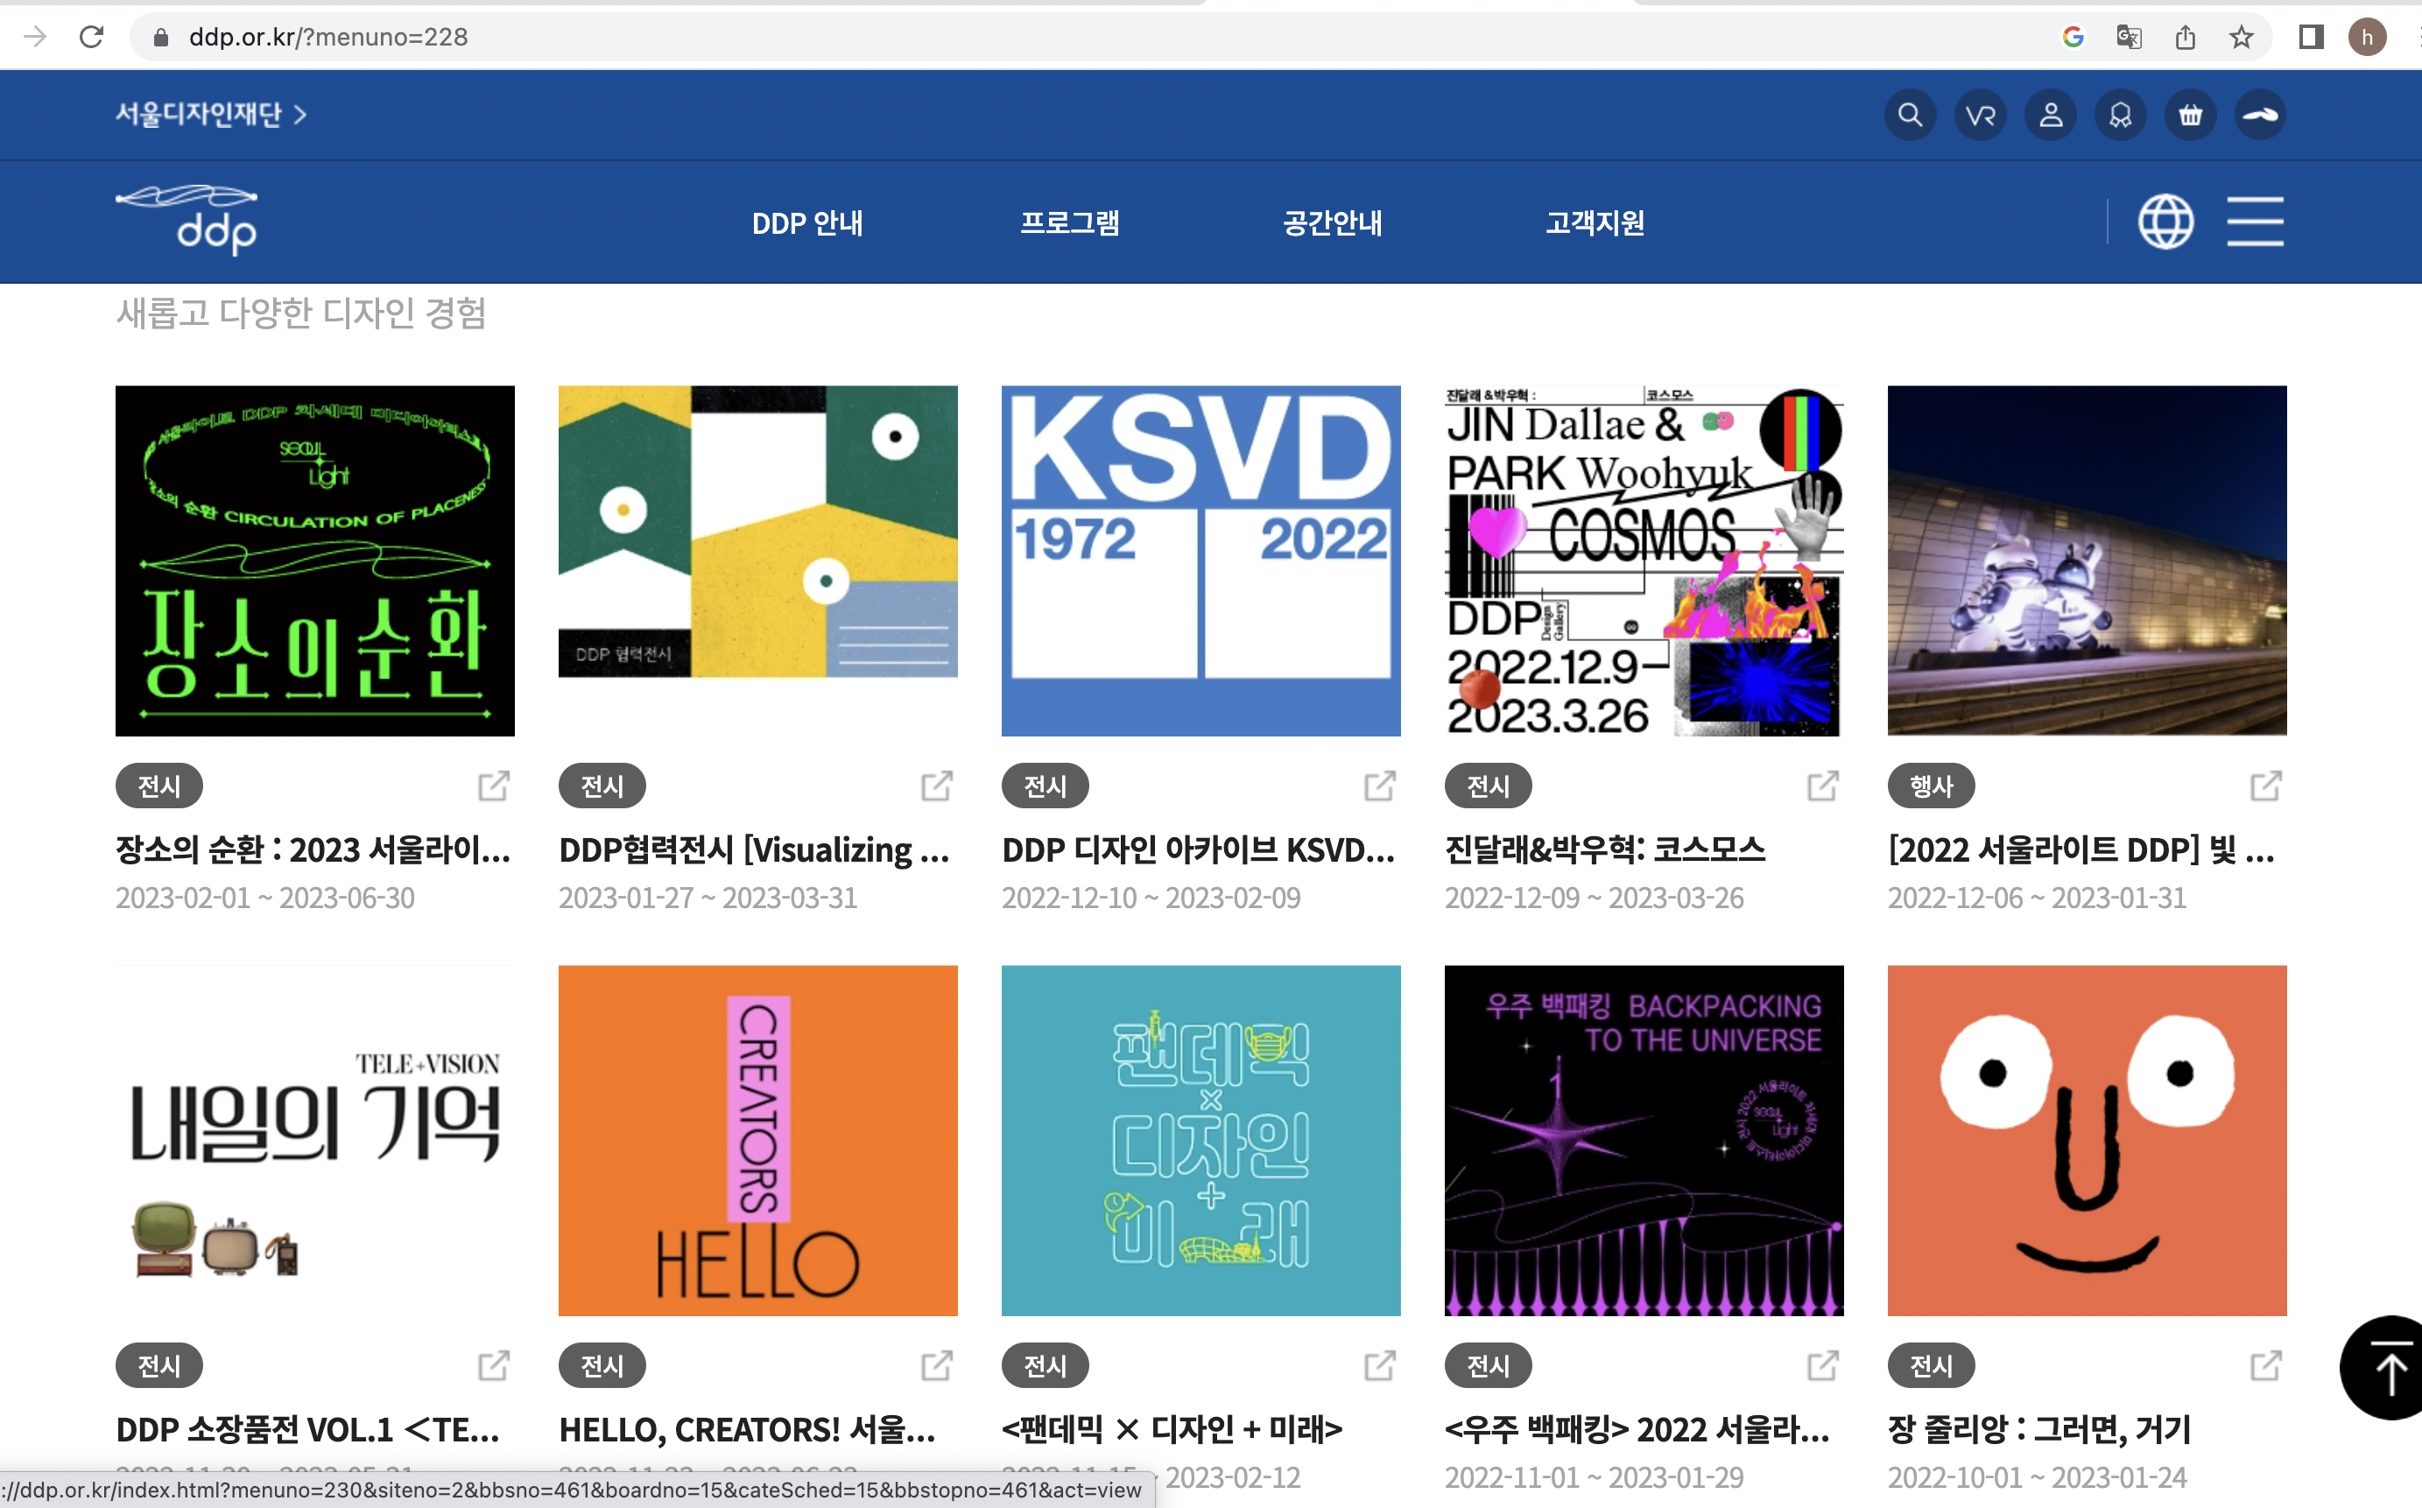
Task: Open the browser profile avatar
Action: tap(2367, 38)
